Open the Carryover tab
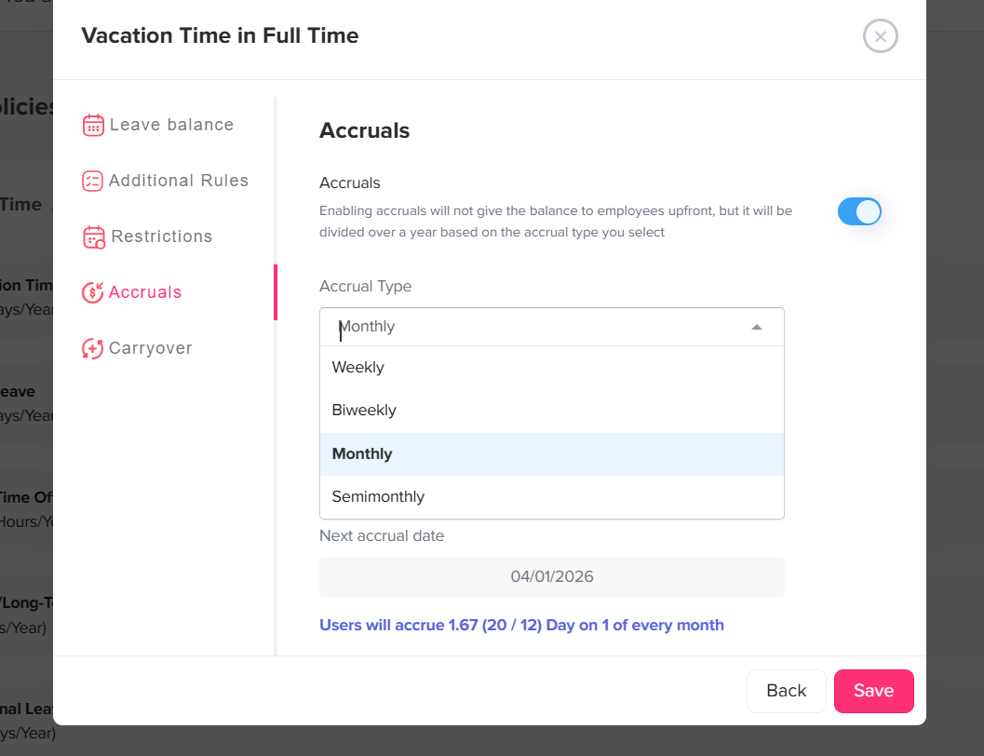 coord(151,348)
